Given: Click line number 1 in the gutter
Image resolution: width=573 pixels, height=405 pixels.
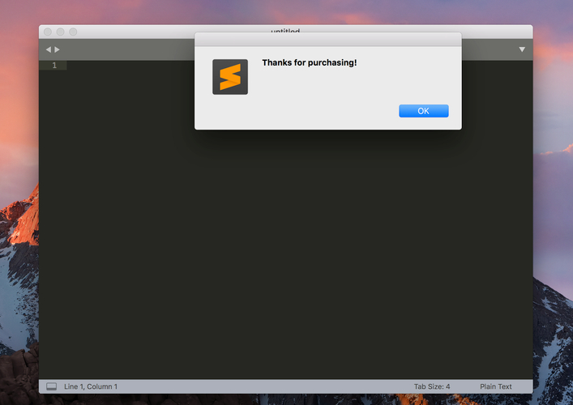Looking at the screenshot, I should [x=54, y=66].
